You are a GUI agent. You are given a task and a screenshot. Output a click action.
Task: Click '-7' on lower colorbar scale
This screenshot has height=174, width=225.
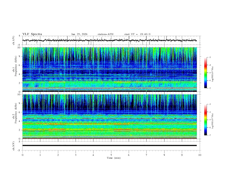[209, 135]
